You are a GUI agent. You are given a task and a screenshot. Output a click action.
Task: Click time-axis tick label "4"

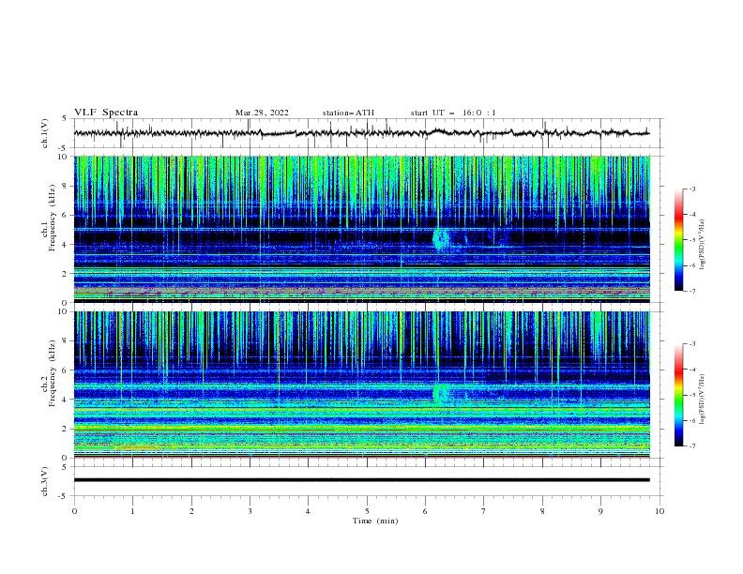point(308,511)
